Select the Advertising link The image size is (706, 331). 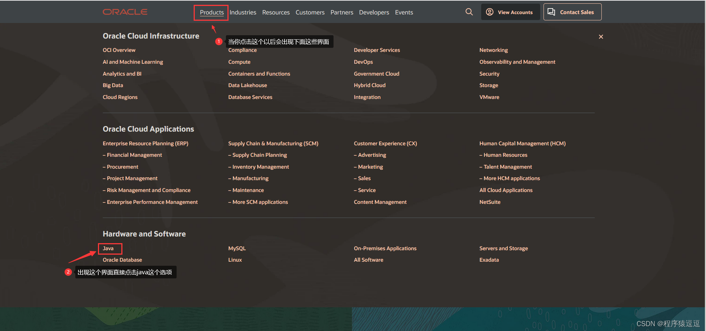click(x=370, y=155)
